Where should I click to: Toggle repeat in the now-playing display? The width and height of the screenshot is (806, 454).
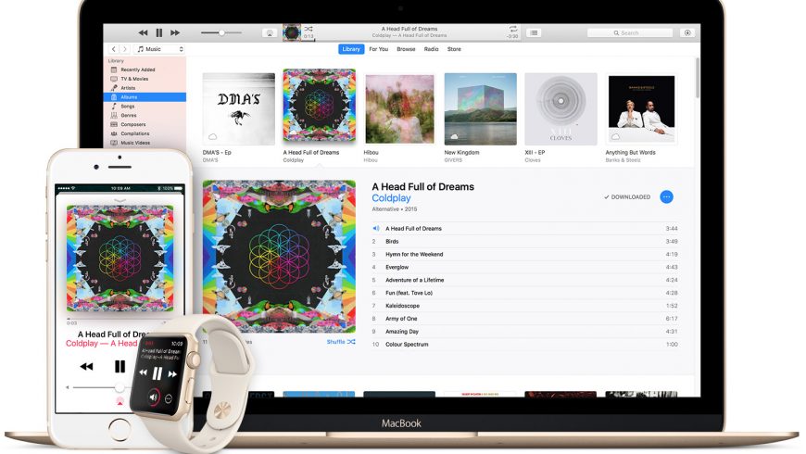coord(512,29)
